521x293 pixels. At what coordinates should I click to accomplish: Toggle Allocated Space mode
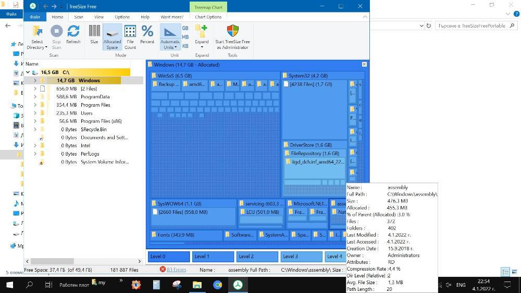click(x=113, y=37)
